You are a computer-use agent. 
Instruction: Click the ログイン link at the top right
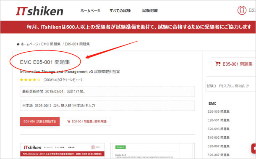pos(252,10)
